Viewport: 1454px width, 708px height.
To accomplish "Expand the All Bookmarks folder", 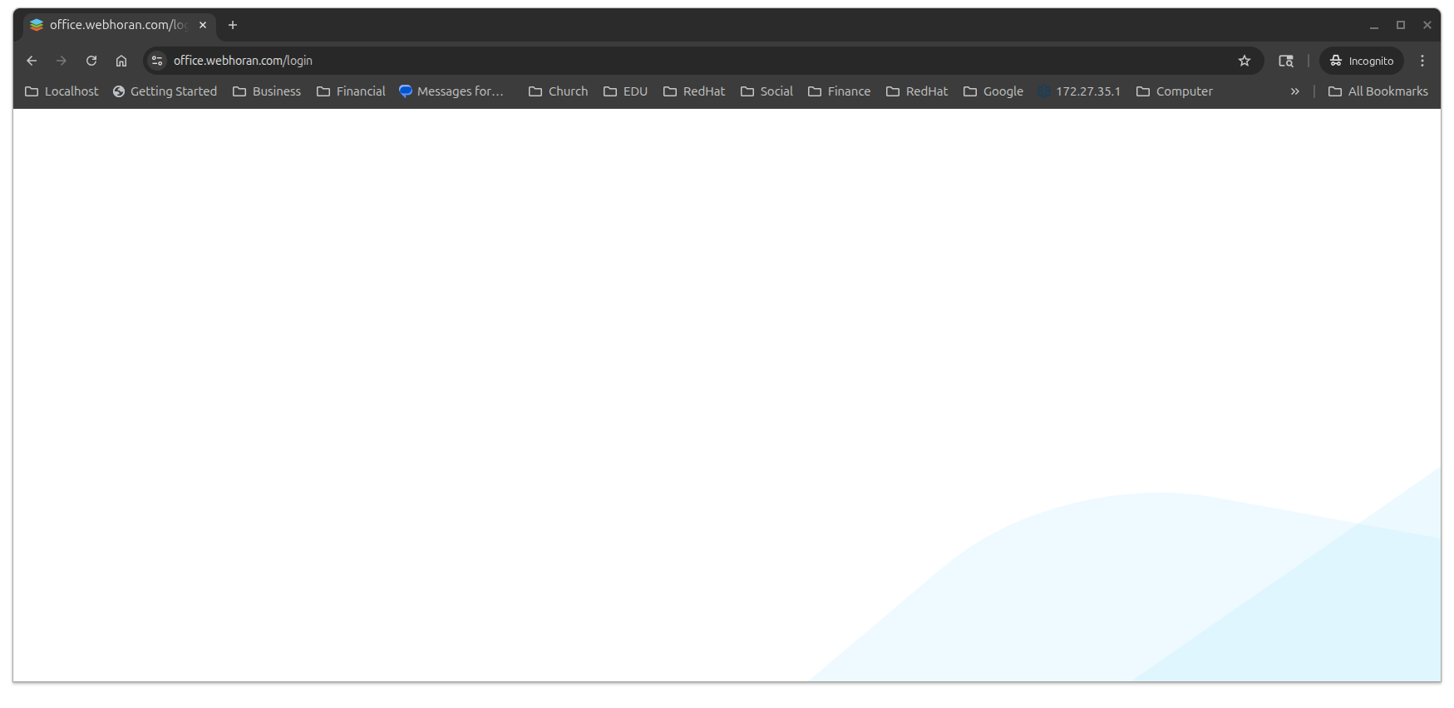I will pos(1378,91).
